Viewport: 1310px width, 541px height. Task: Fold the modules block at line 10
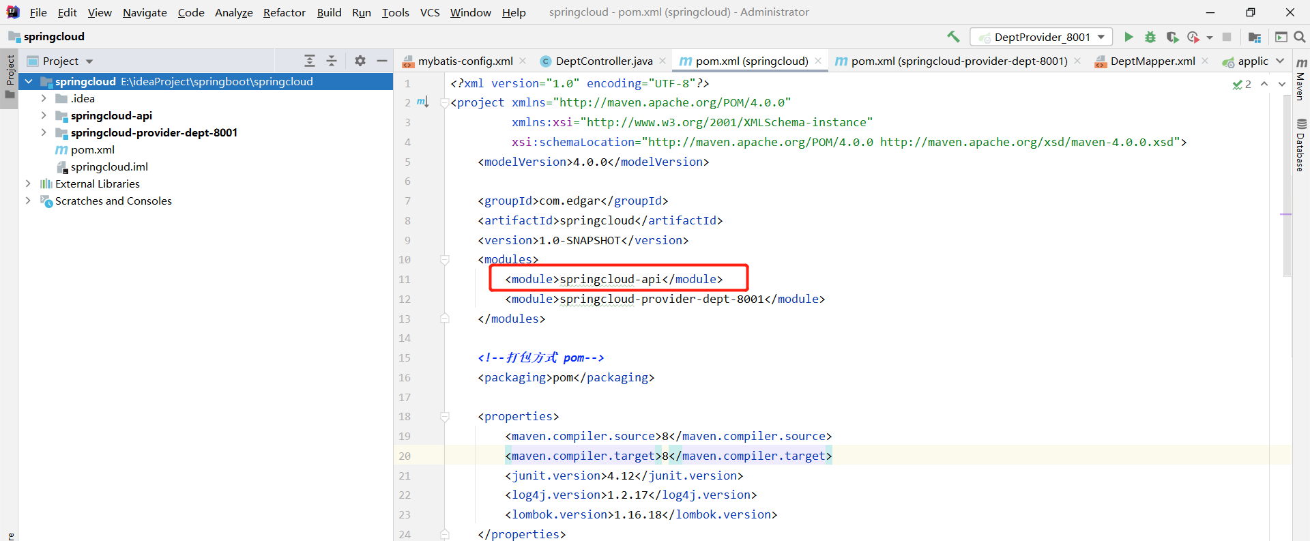tap(445, 260)
